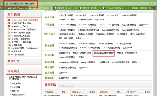The image size is (157, 96).
Task: Select the 服装打版 survey radio option
Action: [10, 91]
